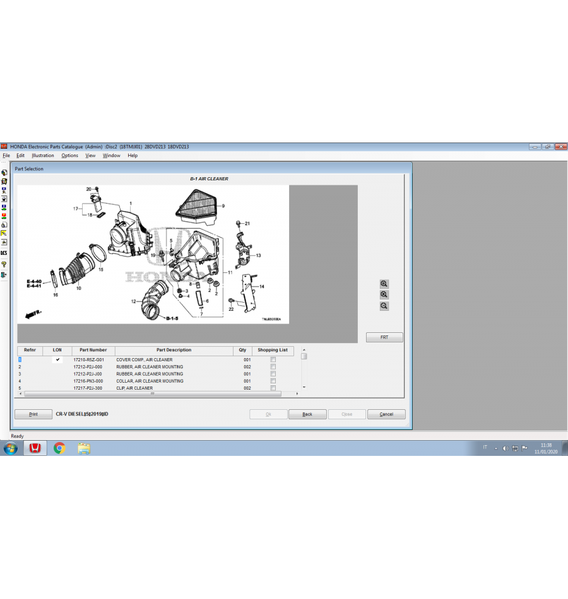The height and width of the screenshot is (599, 568).
Task: Open the Illustration menu
Action: tap(42, 156)
